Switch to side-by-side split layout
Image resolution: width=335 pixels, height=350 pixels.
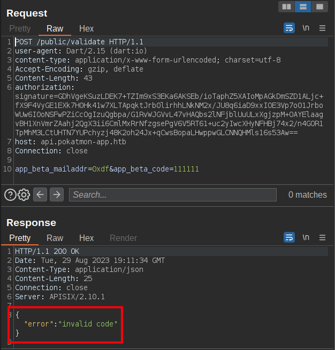coord(286,7)
